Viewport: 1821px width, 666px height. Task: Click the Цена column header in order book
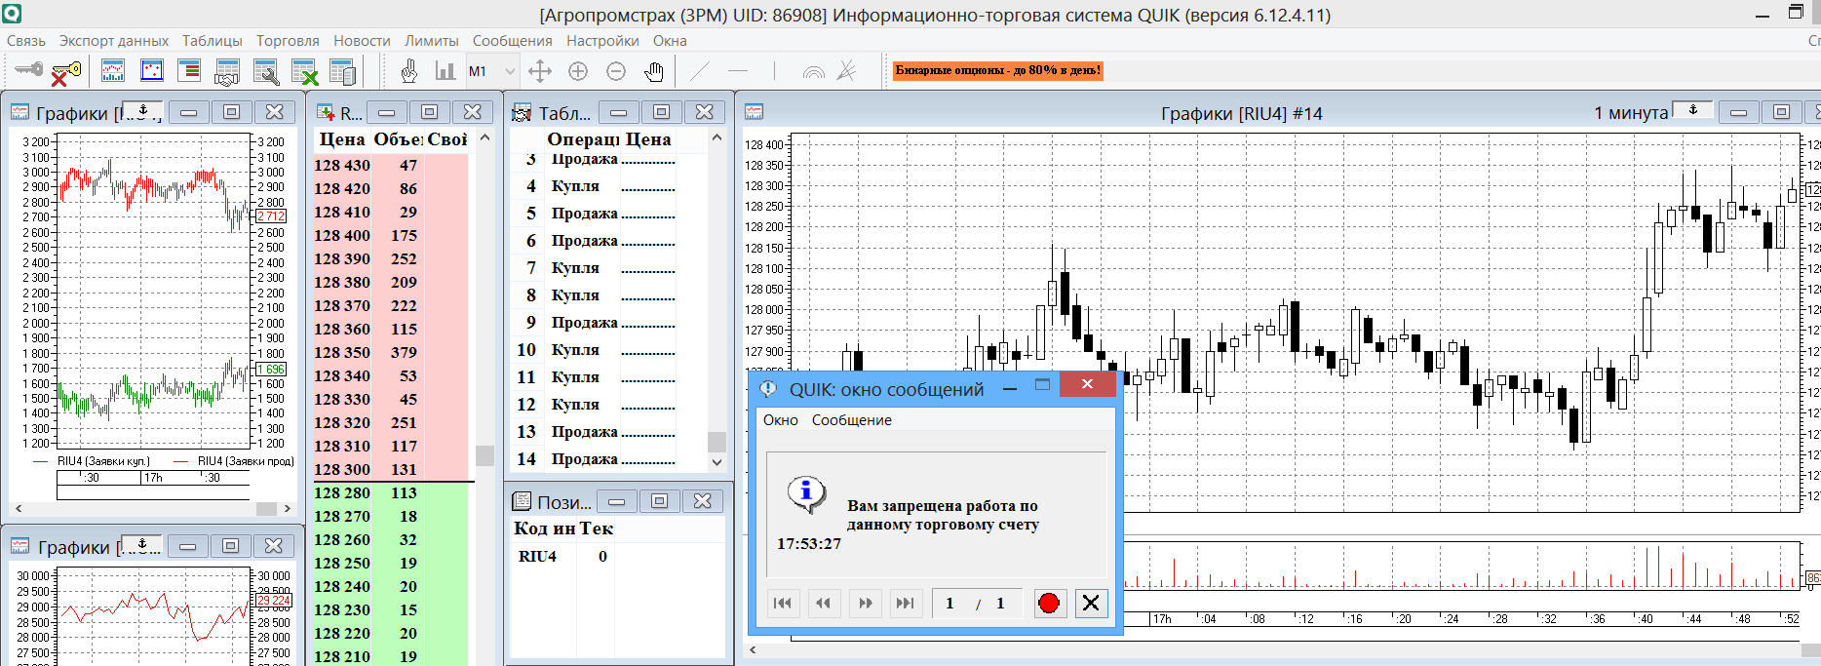[342, 139]
